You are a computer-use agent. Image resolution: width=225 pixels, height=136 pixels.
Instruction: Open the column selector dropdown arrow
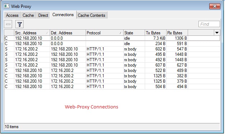[217, 33]
